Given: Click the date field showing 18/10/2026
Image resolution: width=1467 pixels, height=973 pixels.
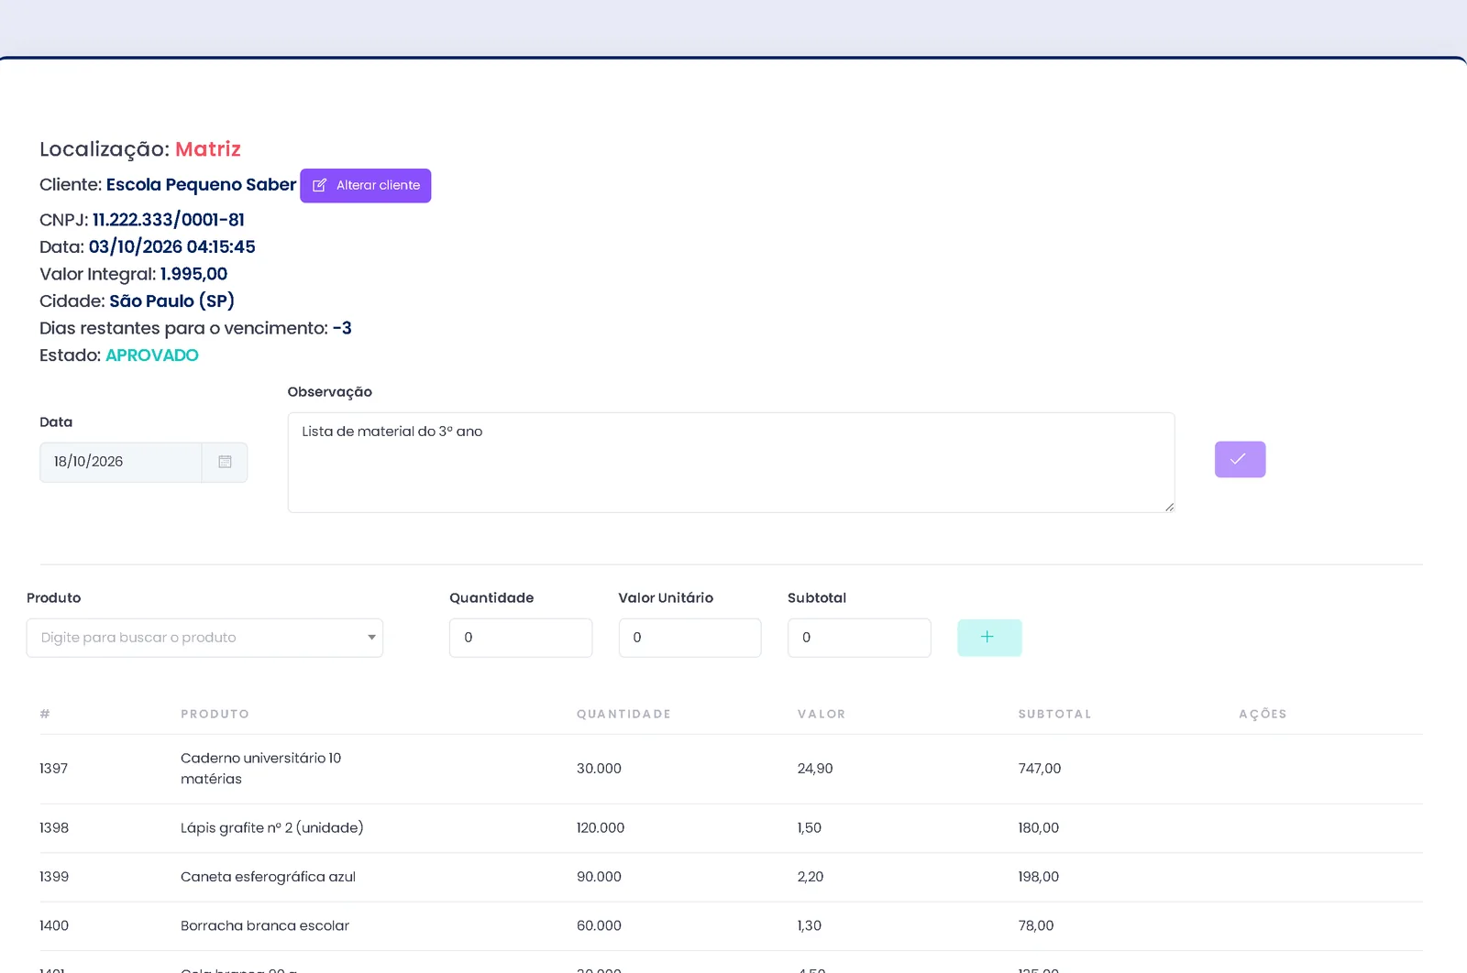Looking at the screenshot, I should coord(120,462).
